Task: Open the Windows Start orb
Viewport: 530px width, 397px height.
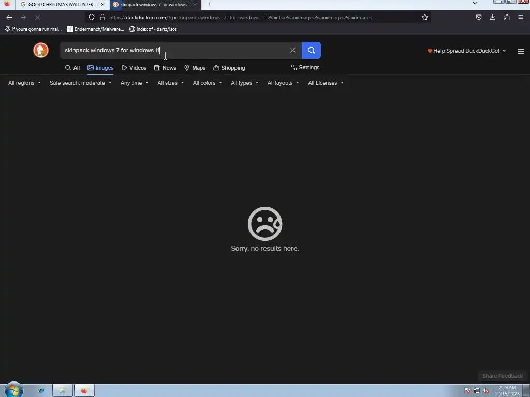Action: click(14, 390)
